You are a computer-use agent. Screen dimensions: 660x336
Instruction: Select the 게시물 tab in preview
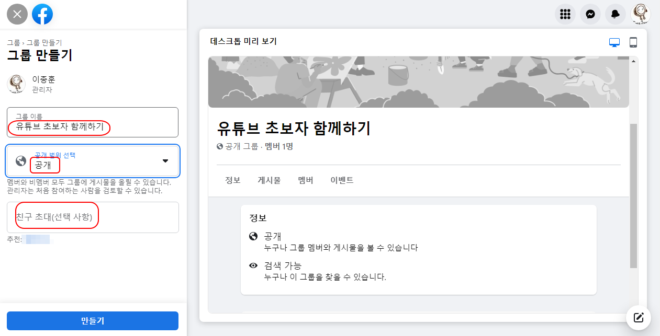click(x=269, y=180)
